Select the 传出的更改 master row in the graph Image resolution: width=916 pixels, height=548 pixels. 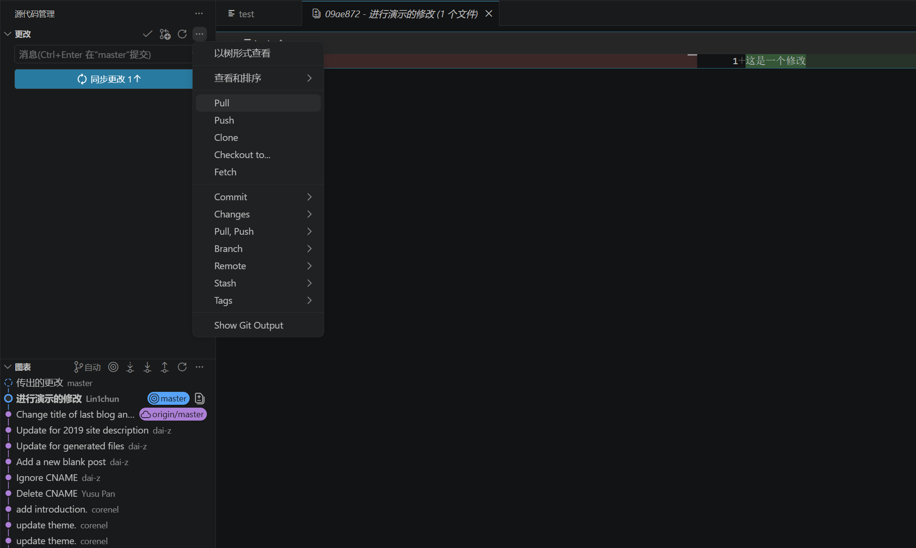[x=108, y=383]
